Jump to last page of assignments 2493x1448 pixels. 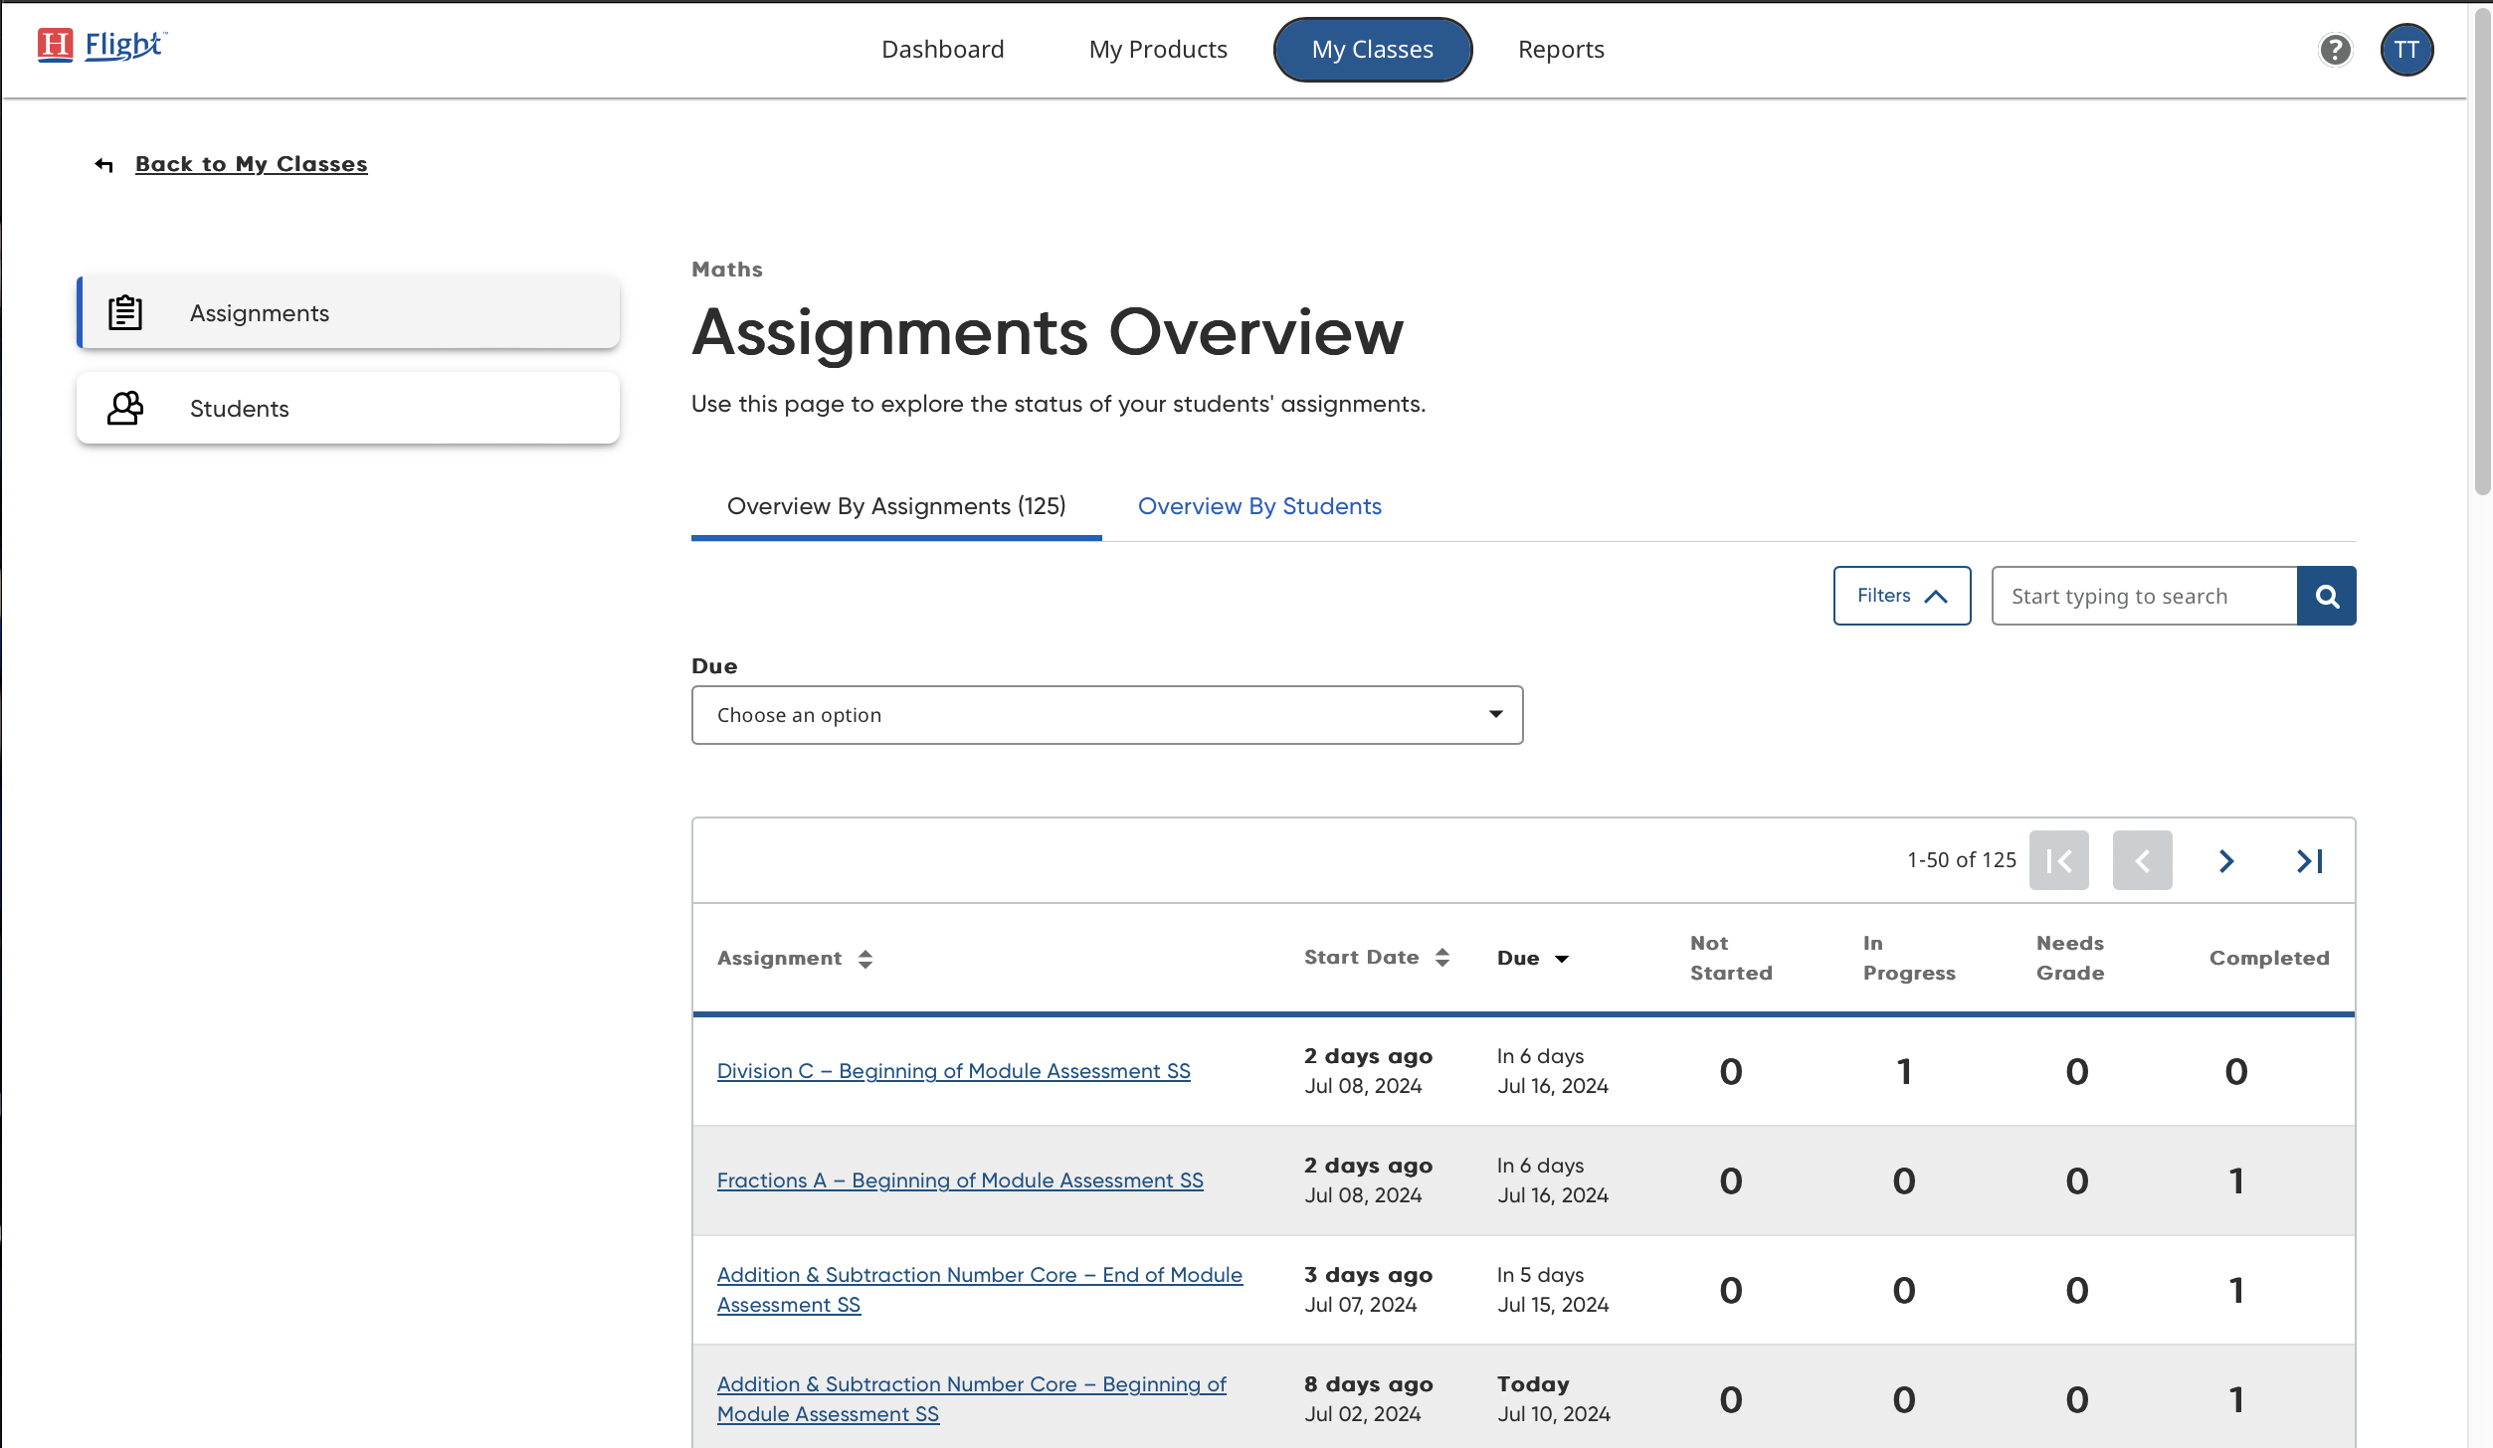(2309, 860)
